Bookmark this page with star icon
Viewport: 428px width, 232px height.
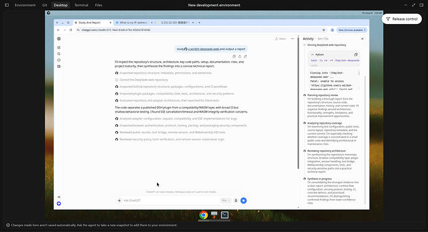pyautogui.click(x=324, y=30)
